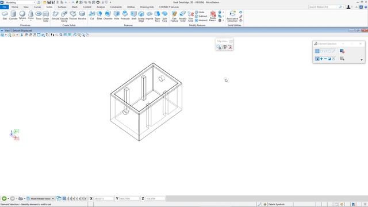Click the Unite boolean tool
The image size is (368, 207).
pos(200,12)
